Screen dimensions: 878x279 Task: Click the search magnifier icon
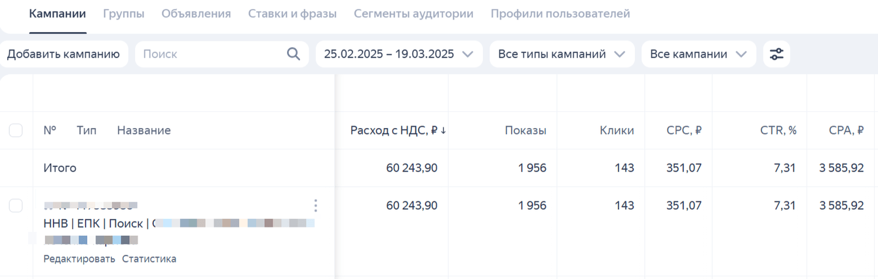tap(294, 54)
